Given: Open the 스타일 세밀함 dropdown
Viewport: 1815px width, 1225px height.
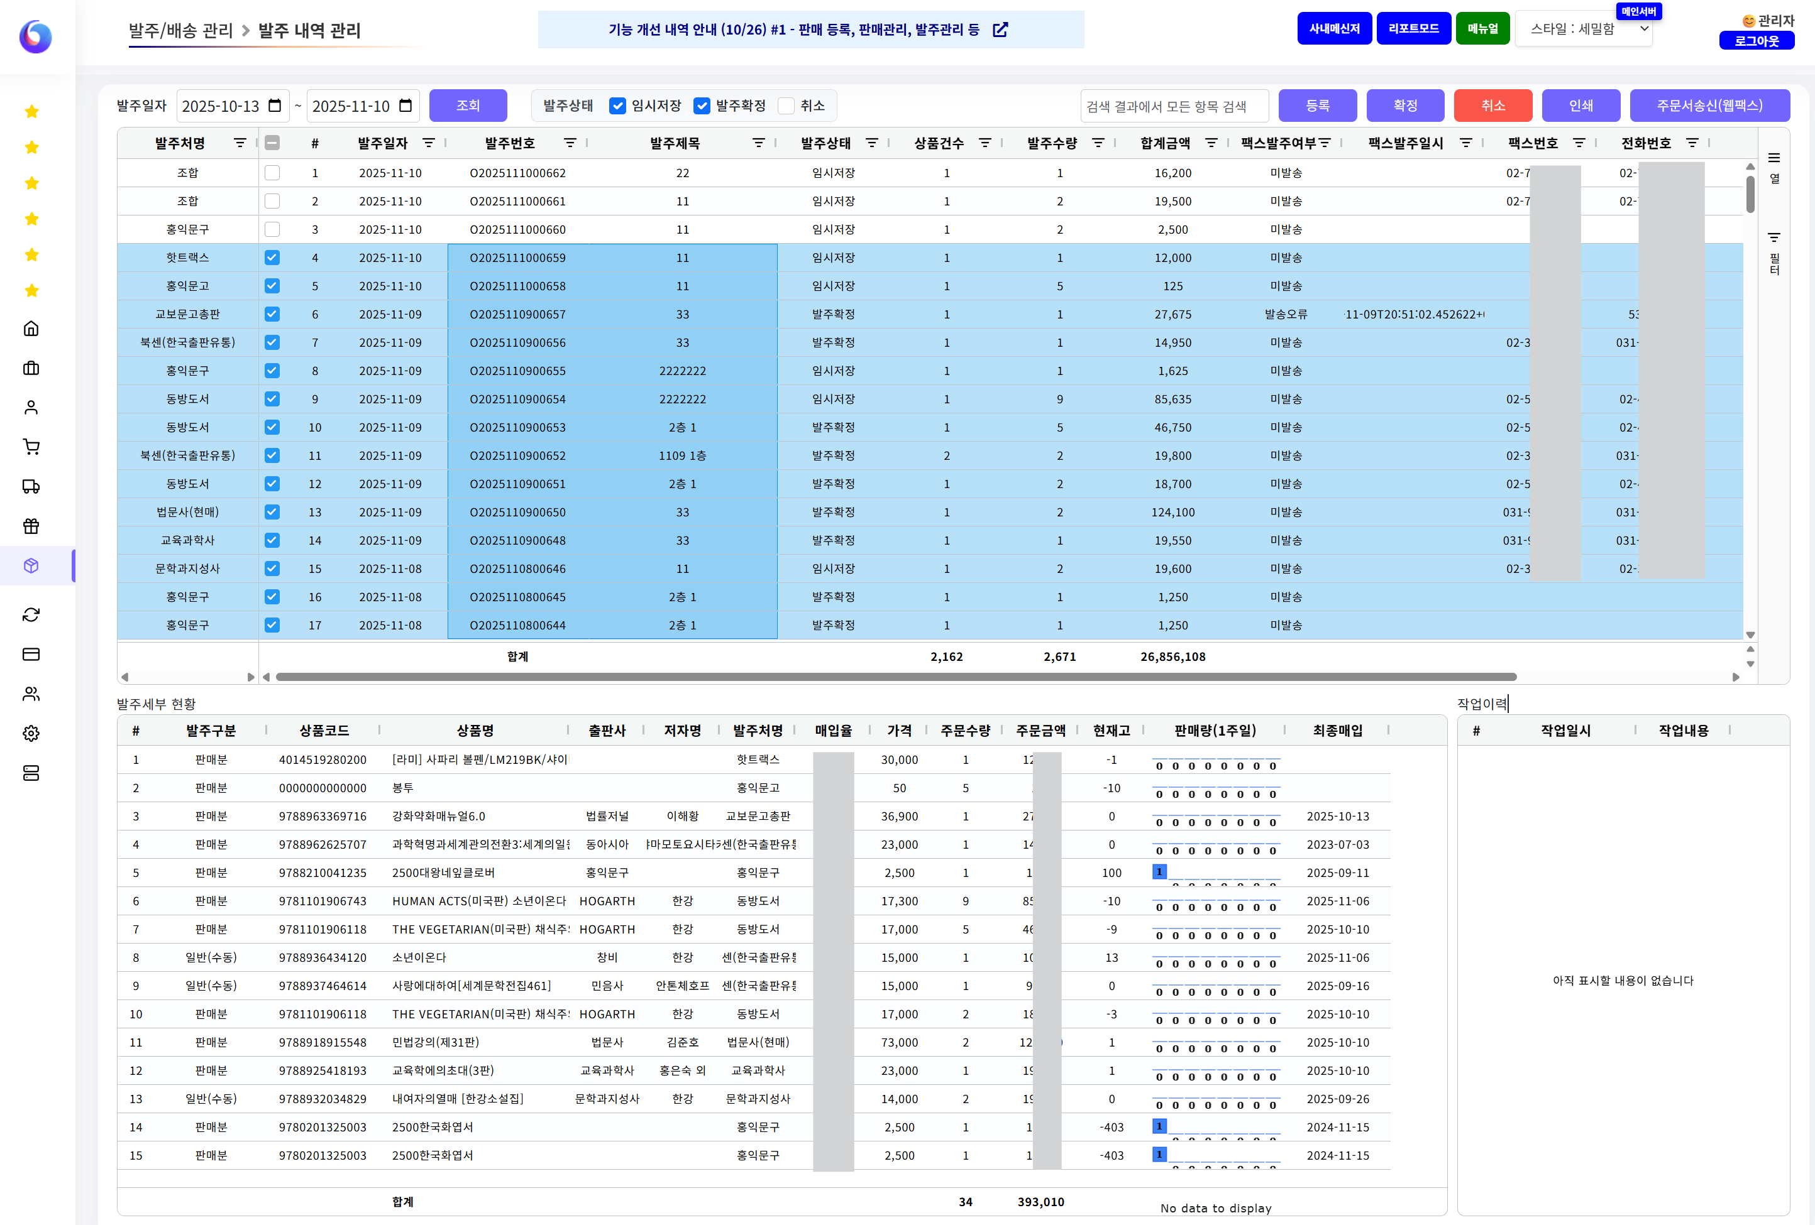Looking at the screenshot, I should (1583, 29).
